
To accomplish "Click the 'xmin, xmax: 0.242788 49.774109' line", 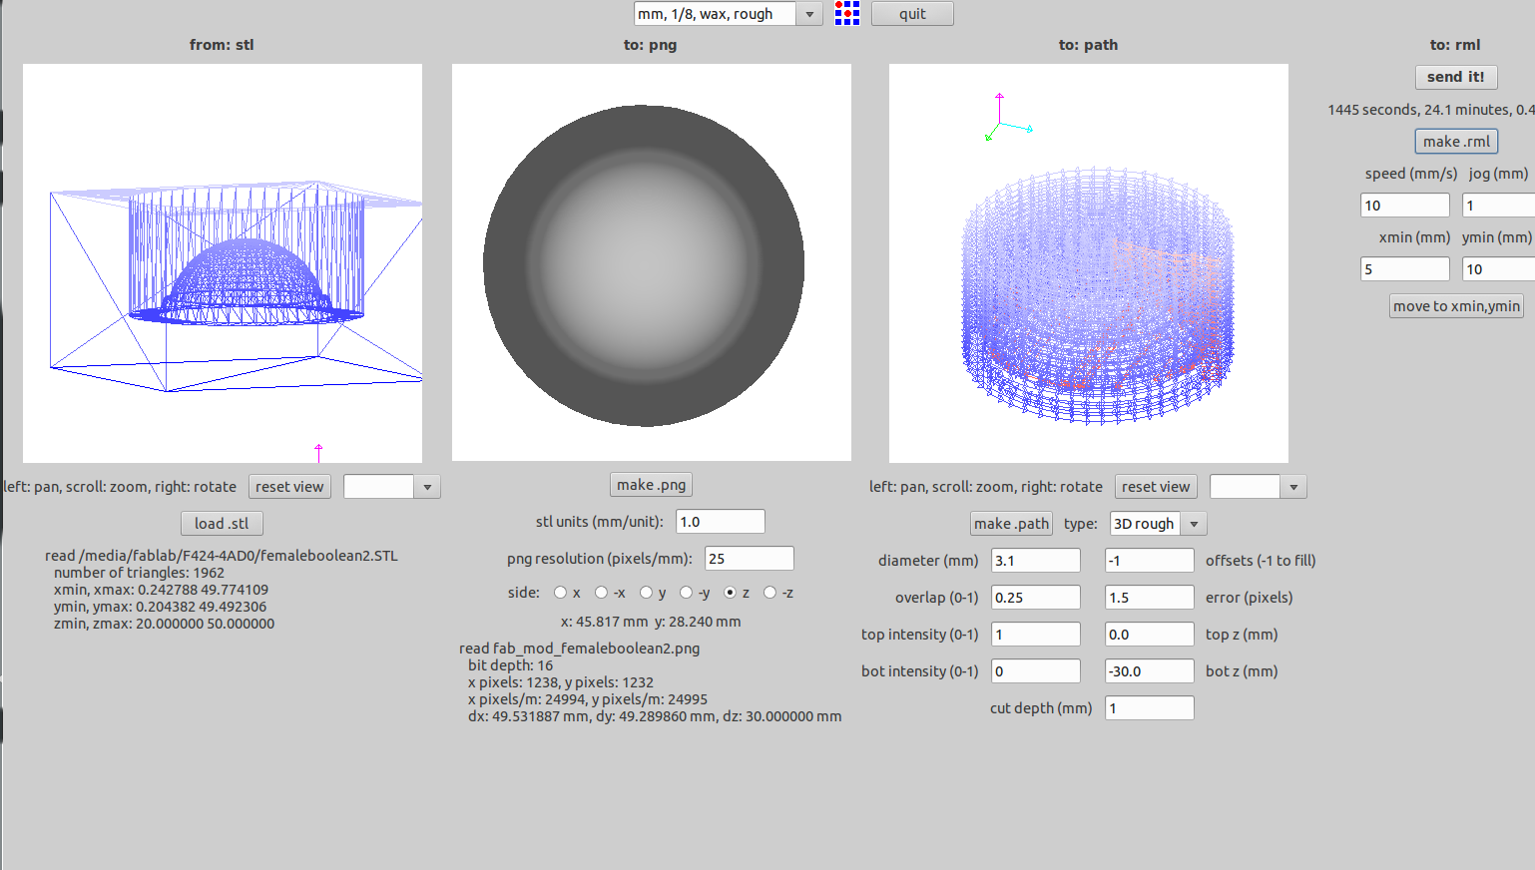I will coord(161,590).
